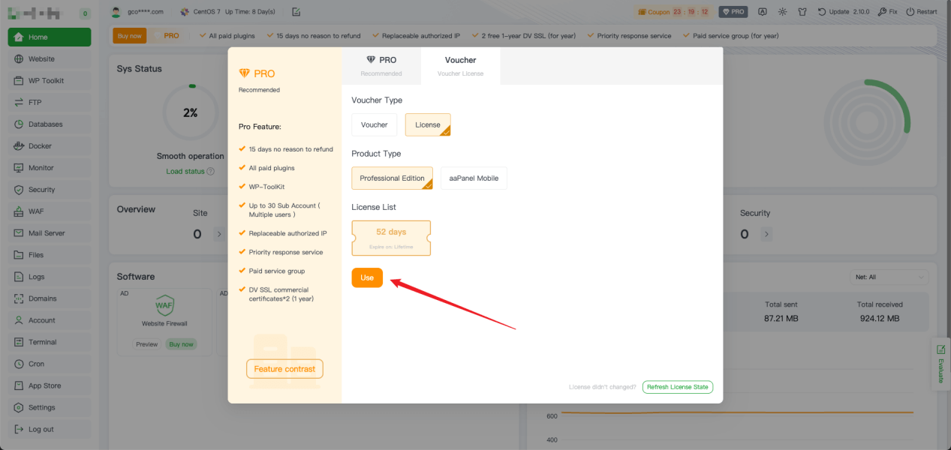Select Professional Edition product type
This screenshot has height=450, width=951.
(x=392, y=178)
